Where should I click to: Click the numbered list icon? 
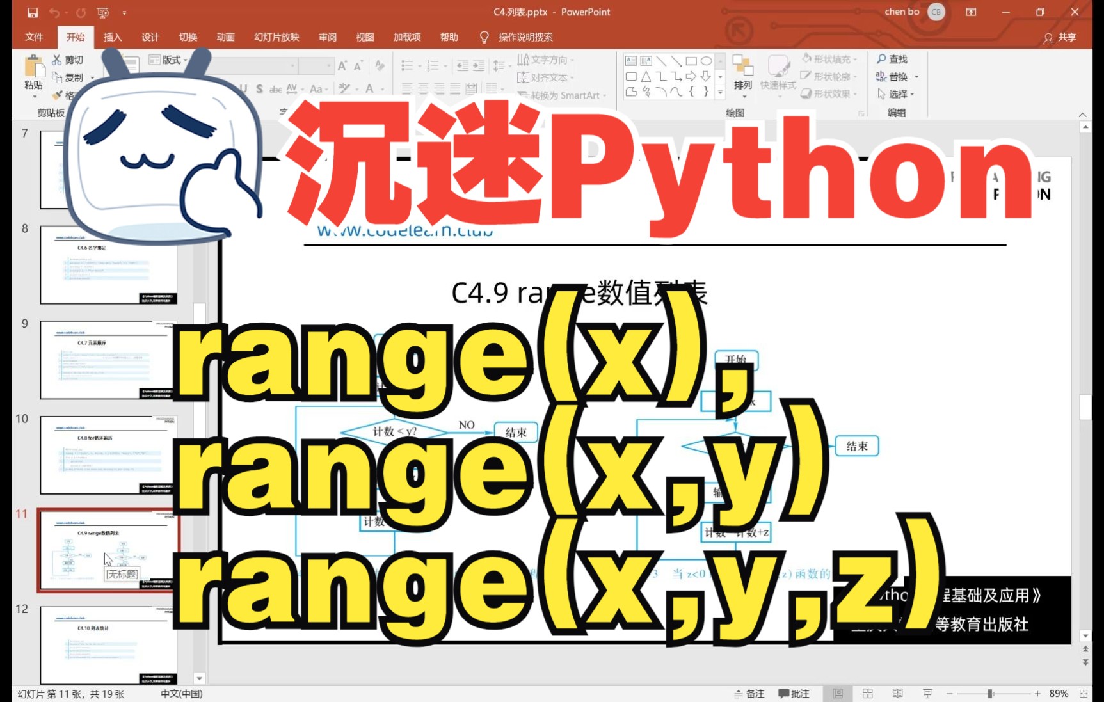tap(433, 65)
